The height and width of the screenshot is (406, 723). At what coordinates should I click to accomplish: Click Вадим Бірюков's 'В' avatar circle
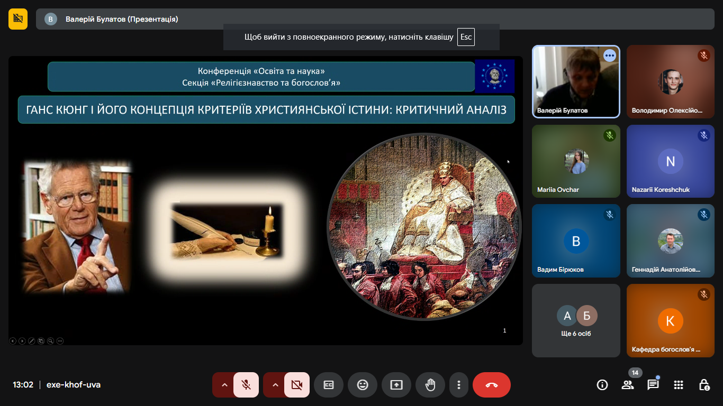pyautogui.click(x=576, y=241)
